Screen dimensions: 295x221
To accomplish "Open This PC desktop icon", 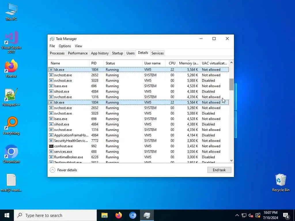I will pos(11,12).
